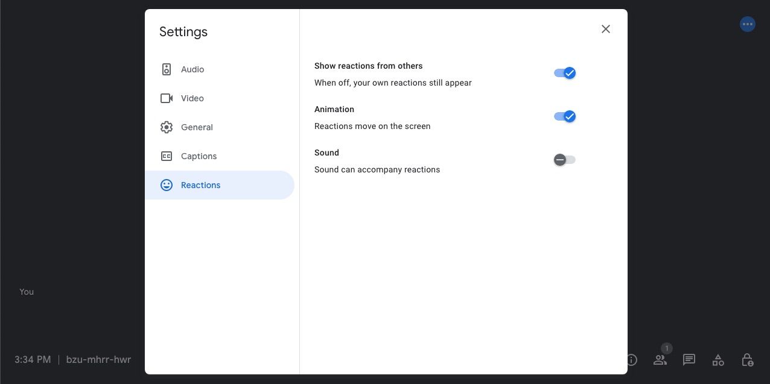This screenshot has width=770, height=384.
Task: Open host controls lock icon
Action: point(747,360)
